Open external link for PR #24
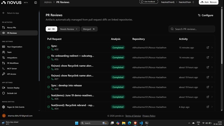Screen dimensions: 224x126 coord(208,107)
